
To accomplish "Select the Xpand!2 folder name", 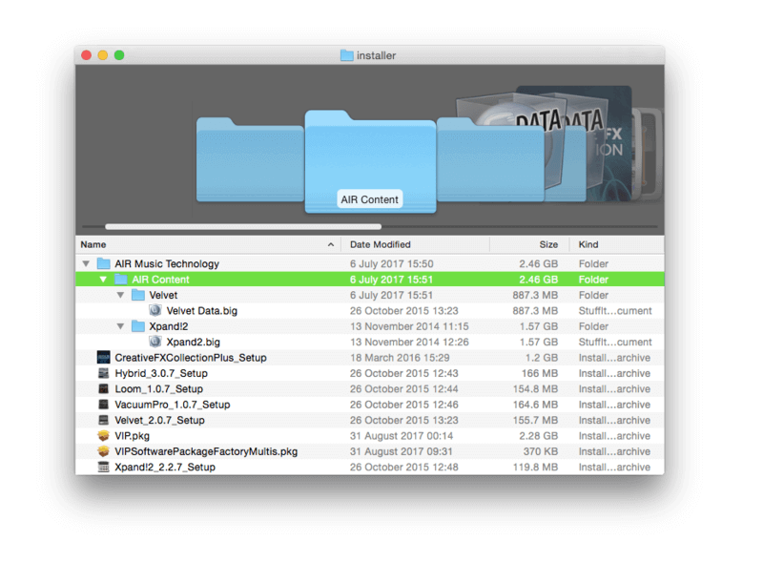I will tap(169, 325).
